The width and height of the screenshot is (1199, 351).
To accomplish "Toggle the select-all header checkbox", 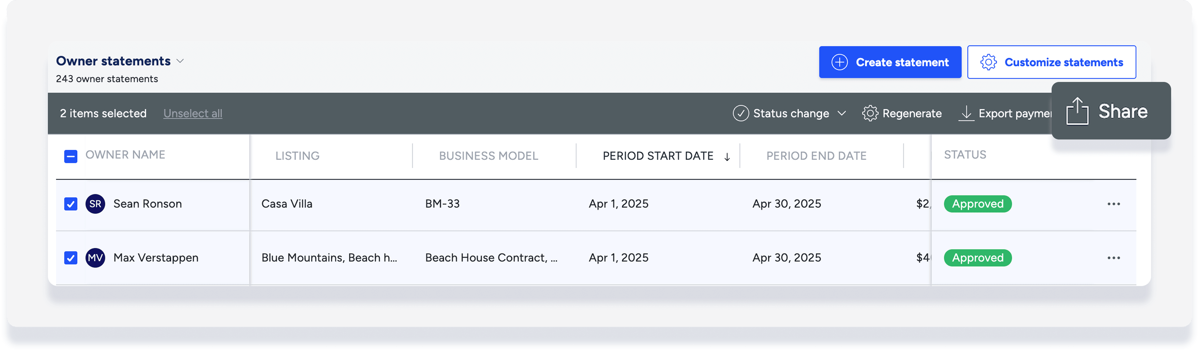I will [71, 156].
